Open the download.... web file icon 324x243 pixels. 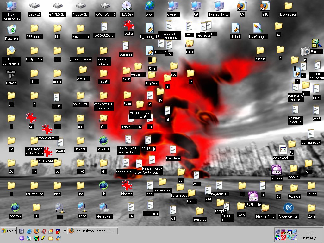point(283,153)
